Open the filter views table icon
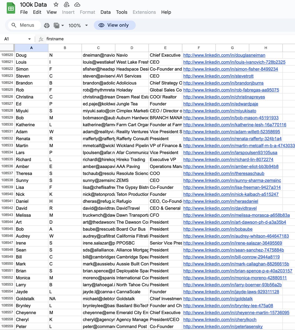 coord(56,25)
